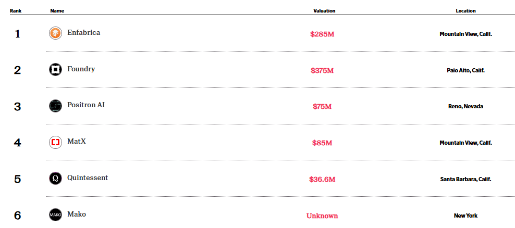Open the Mako company name link
The image size is (515, 228).
pyautogui.click(x=77, y=214)
